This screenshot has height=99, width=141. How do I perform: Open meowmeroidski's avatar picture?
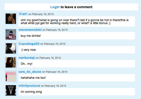click(11, 35)
